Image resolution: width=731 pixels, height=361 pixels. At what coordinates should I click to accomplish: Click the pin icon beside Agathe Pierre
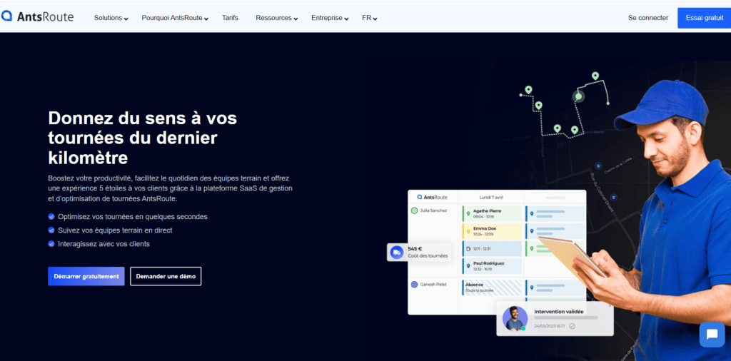468,214
